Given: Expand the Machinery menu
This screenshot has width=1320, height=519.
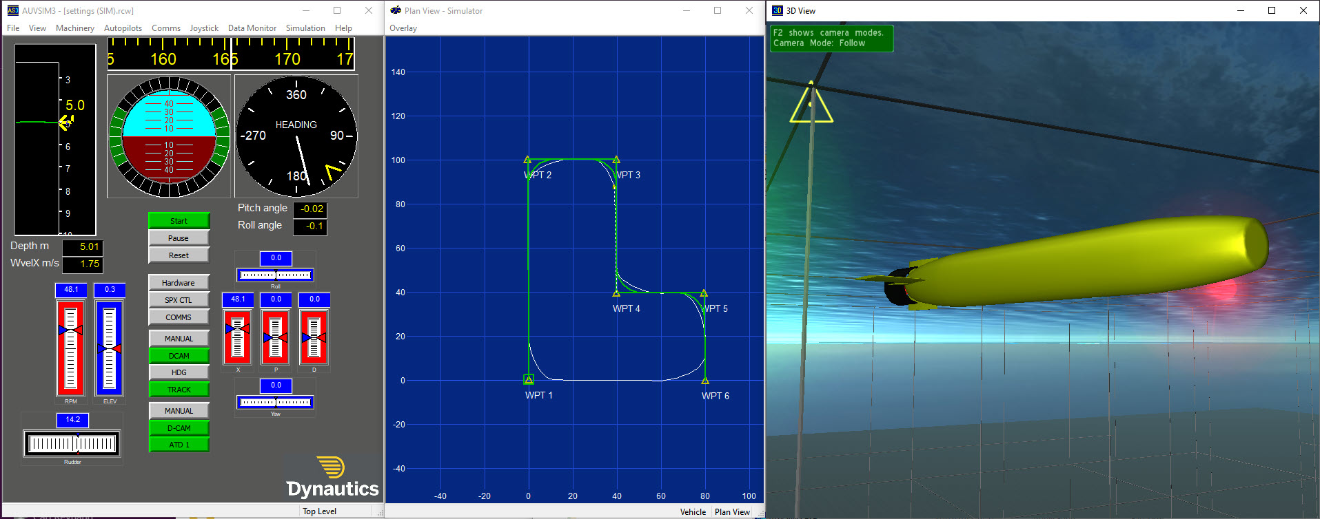Looking at the screenshot, I should (x=74, y=28).
